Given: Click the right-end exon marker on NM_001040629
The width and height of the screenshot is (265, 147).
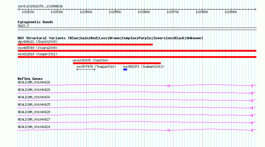Looking at the screenshot, I should [252, 93].
